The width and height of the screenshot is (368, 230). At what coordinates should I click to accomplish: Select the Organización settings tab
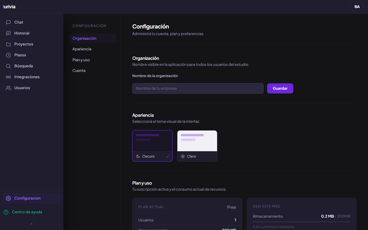click(x=92, y=39)
